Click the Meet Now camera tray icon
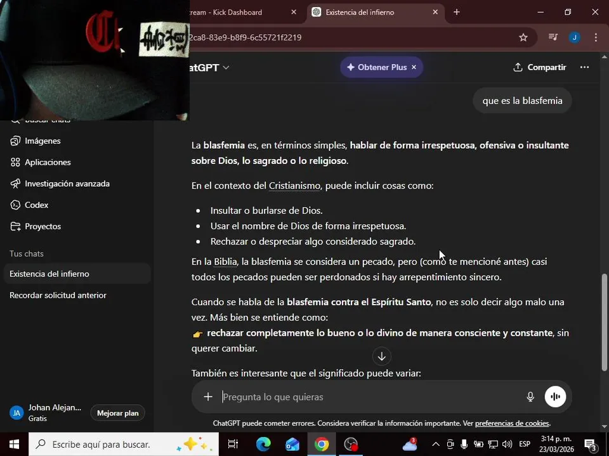Image resolution: width=609 pixels, height=456 pixels. tap(450, 445)
